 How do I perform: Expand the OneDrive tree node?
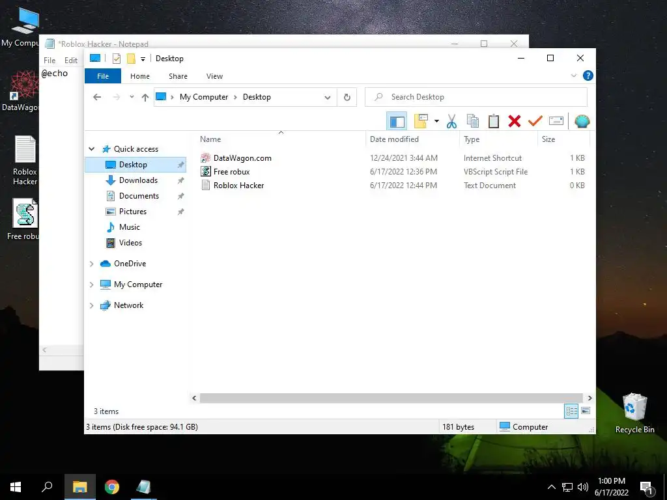(91, 264)
